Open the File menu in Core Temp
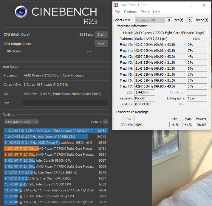 coord(117,12)
